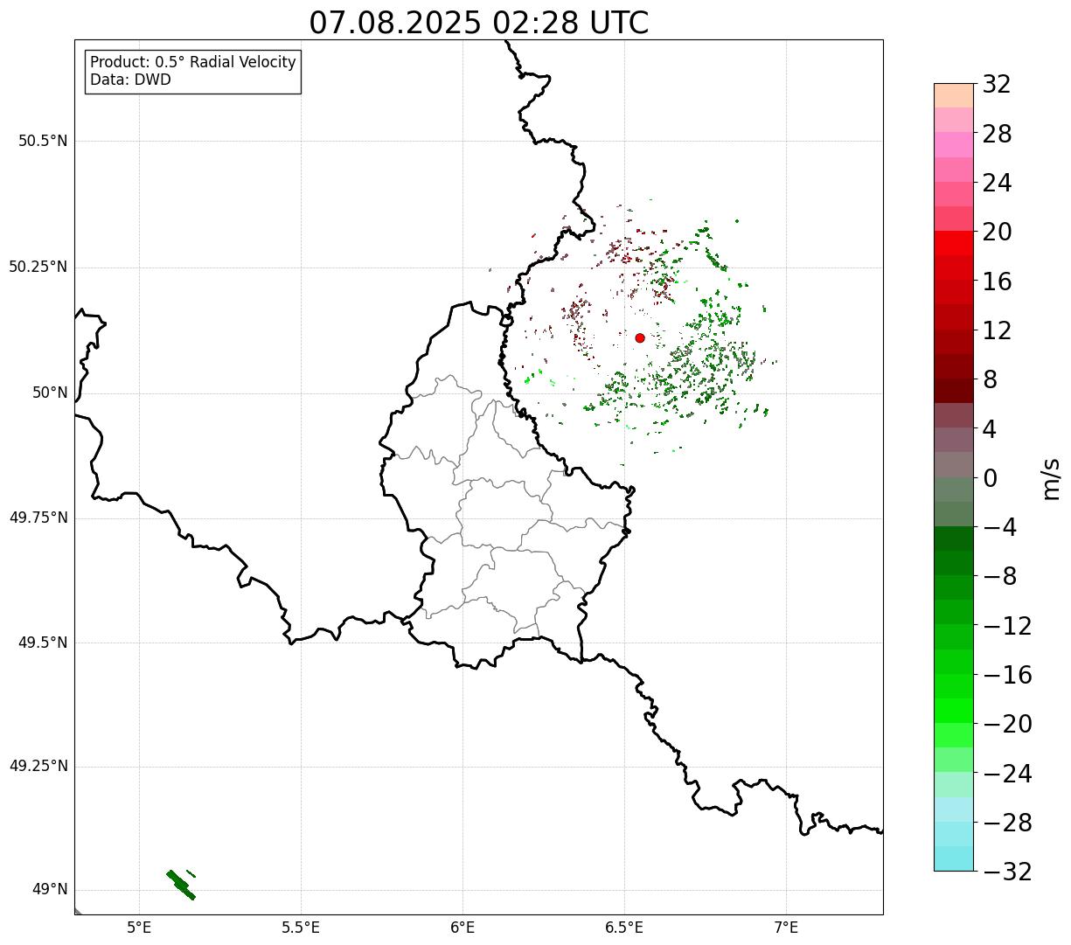Click the 5°E longitude label
Viewport: 1071px width, 945px height.
click(x=139, y=928)
